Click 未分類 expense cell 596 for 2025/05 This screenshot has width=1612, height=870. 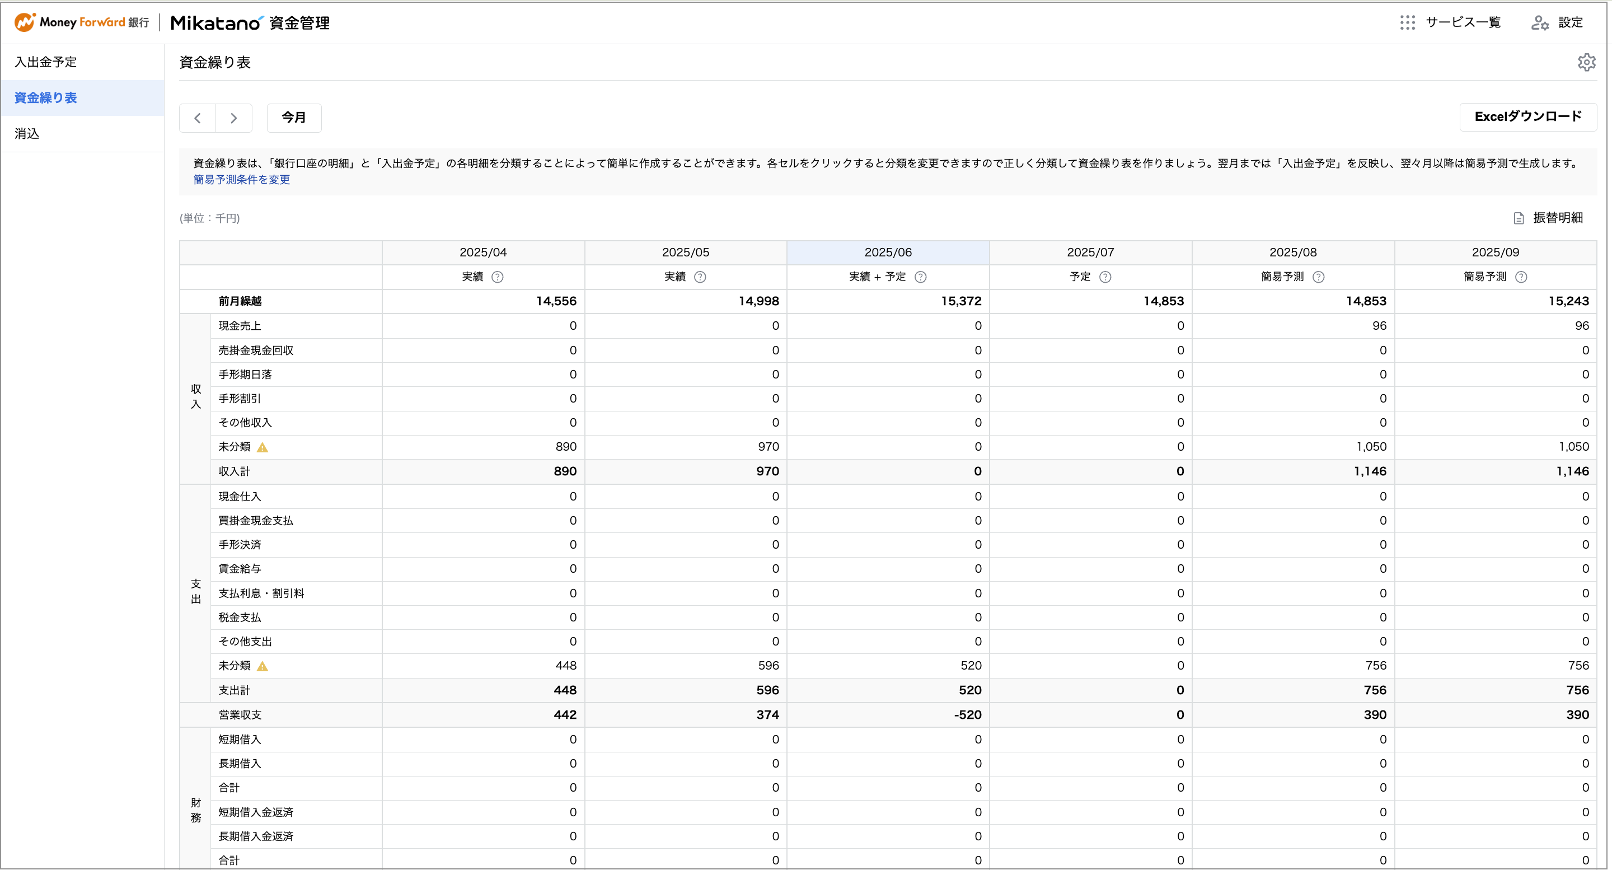(686, 666)
